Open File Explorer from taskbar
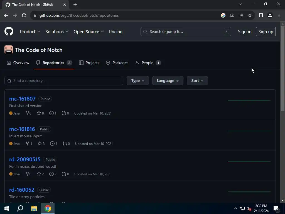Viewport: 285px width, 214px height. coord(34,208)
